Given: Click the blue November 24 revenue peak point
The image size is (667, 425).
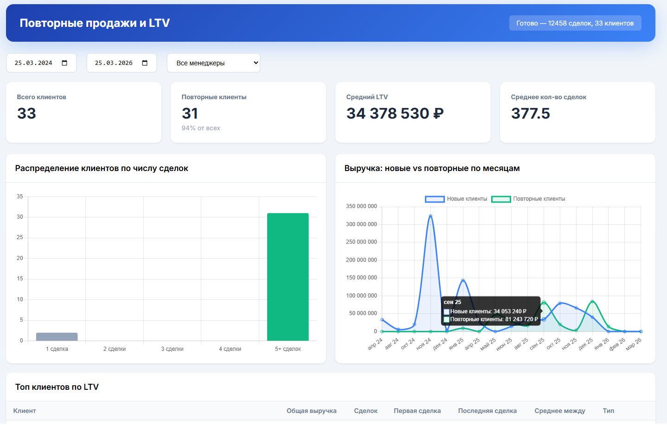Looking at the screenshot, I should click(x=430, y=215).
